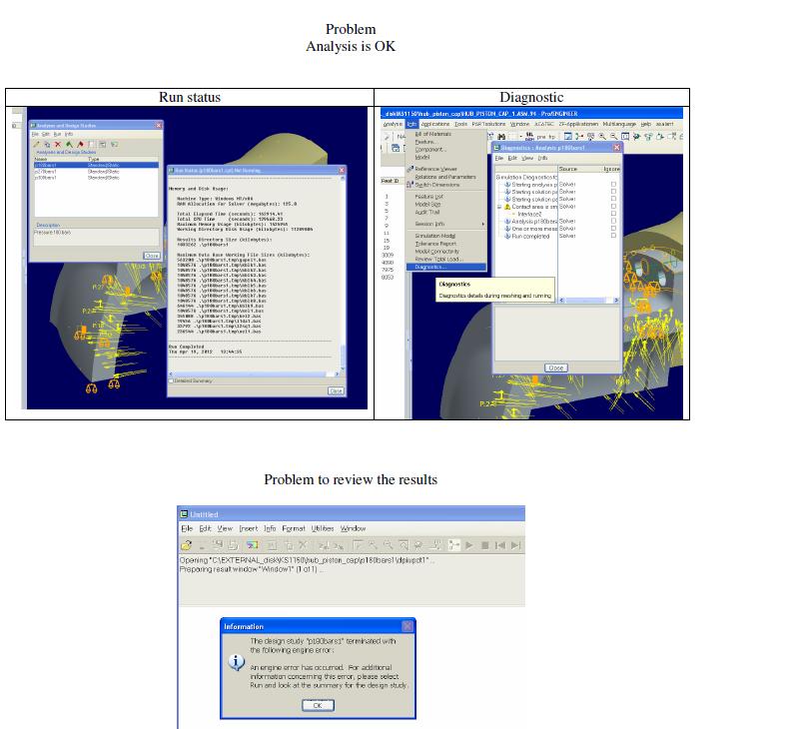Viewport: 799px width, 729px height.
Task: Click the binoculars find icon in toolbar
Action: point(501,137)
